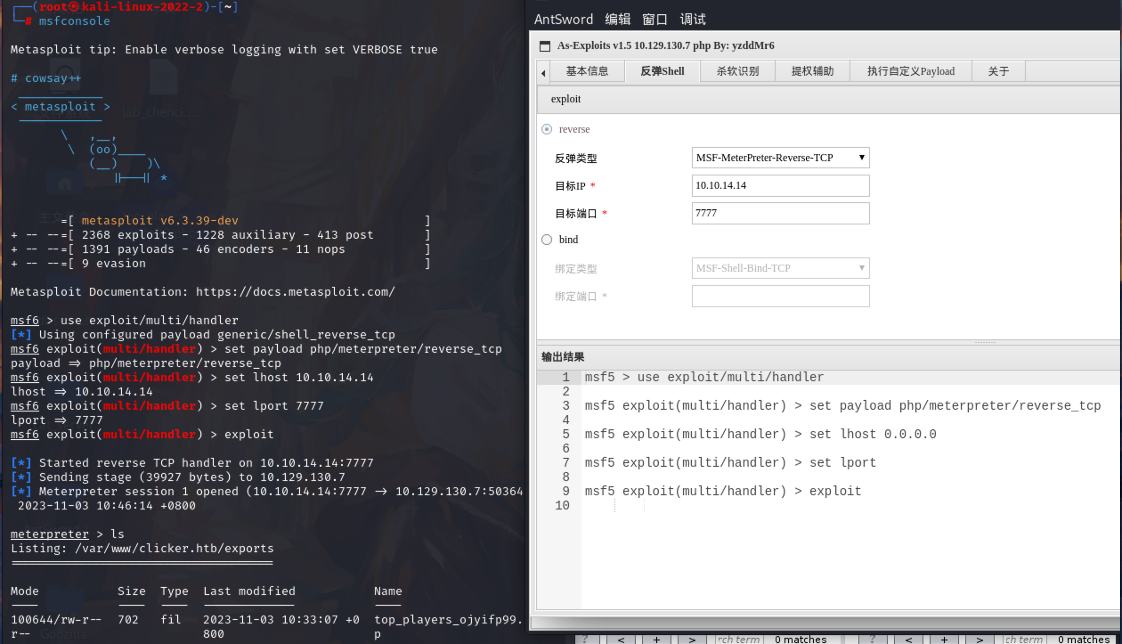Click the plus button in right search bar
The image size is (1122, 644).
coord(944,639)
